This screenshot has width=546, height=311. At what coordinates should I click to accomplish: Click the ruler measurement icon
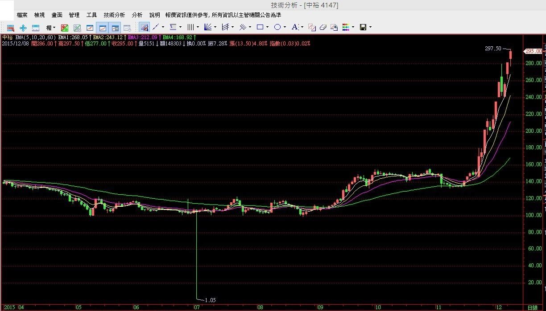tap(36, 28)
